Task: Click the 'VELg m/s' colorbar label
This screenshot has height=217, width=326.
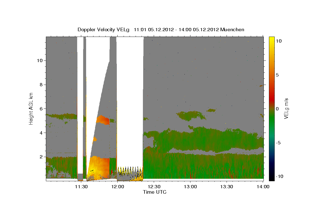Action: pos(286,109)
